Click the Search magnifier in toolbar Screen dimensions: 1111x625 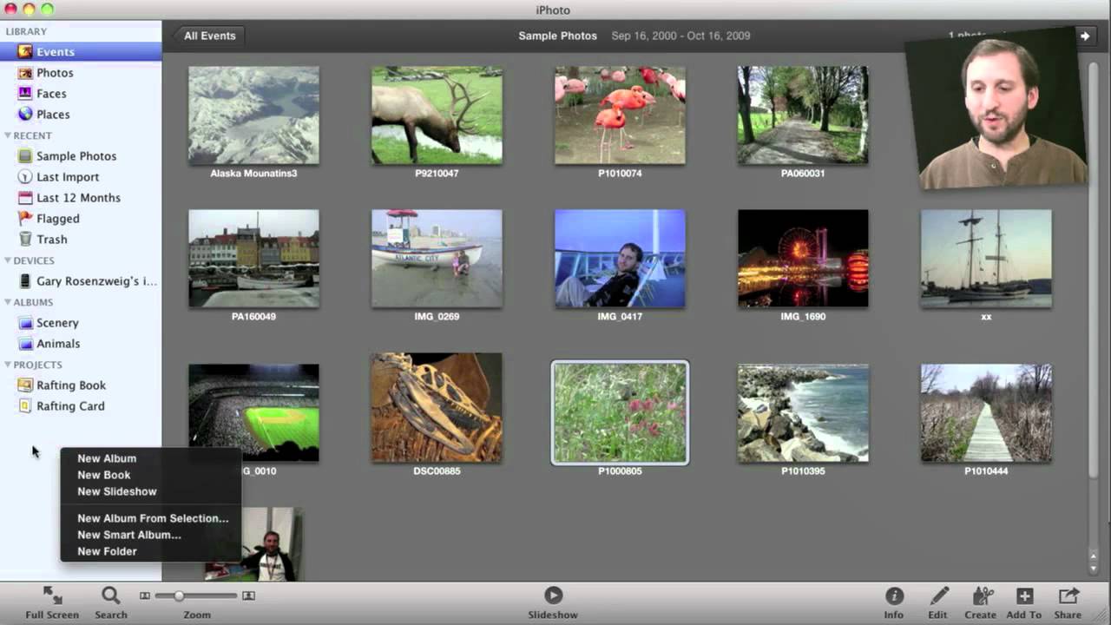111,602
